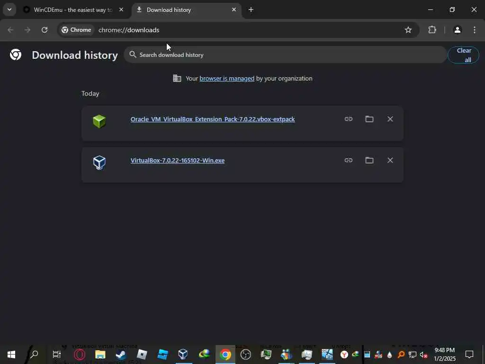This screenshot has height=364, width=485.
Task: Click the Chrome site info chip
Action: 77,30
